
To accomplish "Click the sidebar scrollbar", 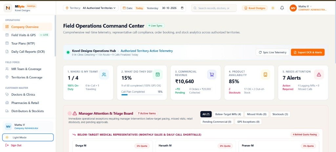I will (x=55, y=35).
